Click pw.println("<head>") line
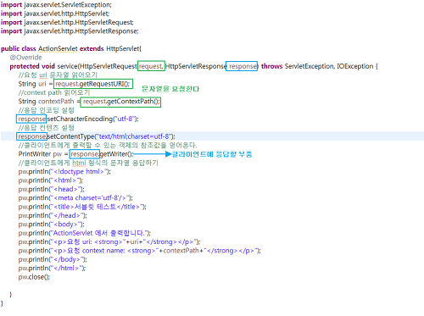Screen dimensions: 424x316 (x=52, y=189)
